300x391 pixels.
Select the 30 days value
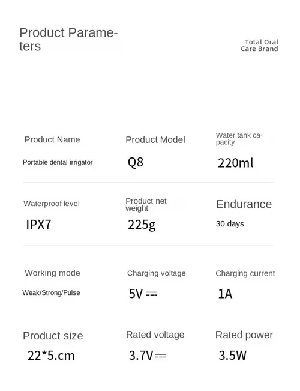click(x=230, y=224)
